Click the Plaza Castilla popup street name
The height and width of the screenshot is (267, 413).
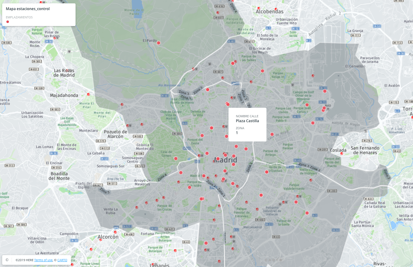247,121
